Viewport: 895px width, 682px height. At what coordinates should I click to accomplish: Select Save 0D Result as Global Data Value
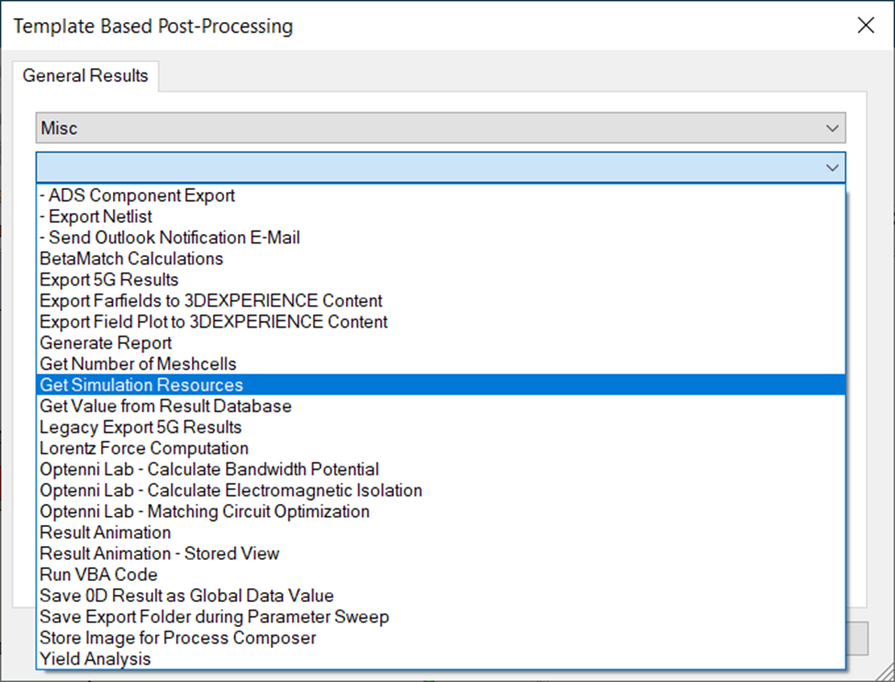pos(441,596)
